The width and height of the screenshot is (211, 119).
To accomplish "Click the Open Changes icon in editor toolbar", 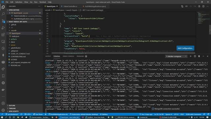I will 182,6.
